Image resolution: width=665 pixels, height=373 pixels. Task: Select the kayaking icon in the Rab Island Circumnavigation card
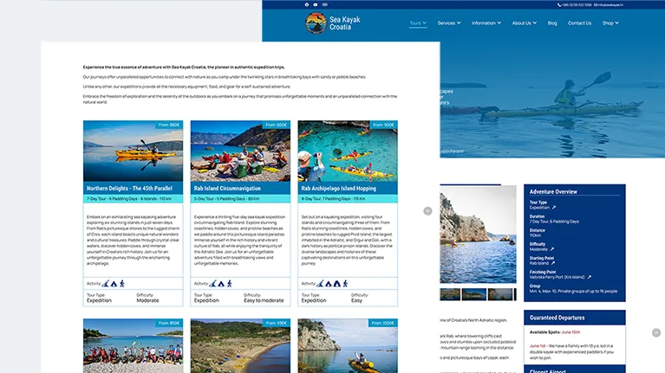coord(213,284)
